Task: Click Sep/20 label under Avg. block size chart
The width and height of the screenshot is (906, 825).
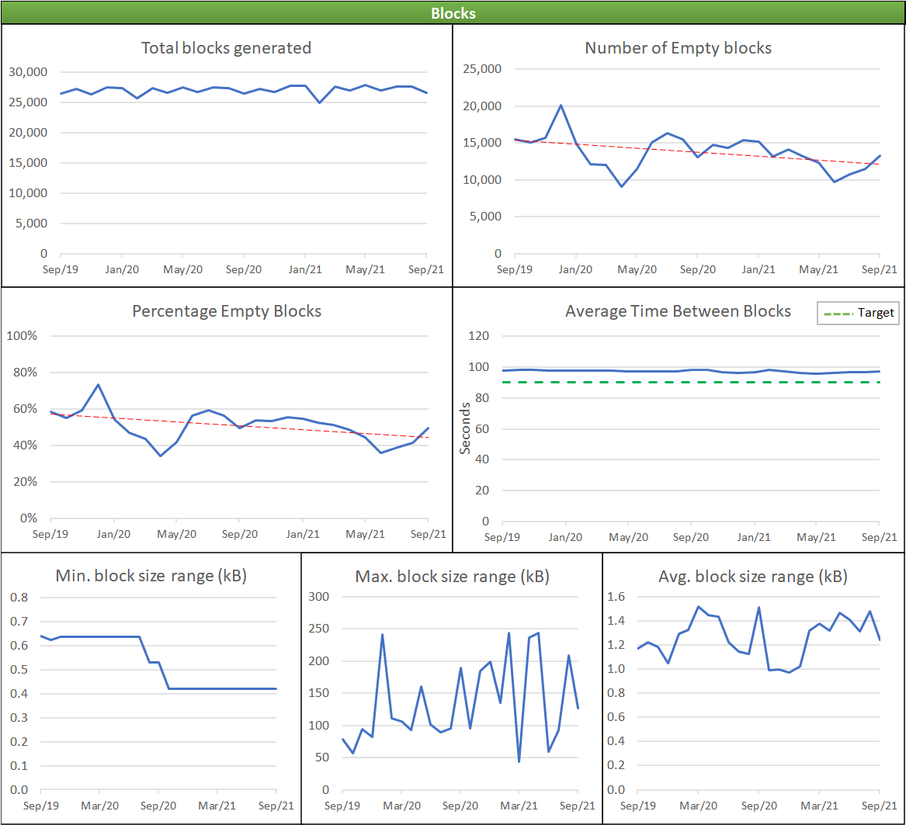Action: [x=758, y=806]
